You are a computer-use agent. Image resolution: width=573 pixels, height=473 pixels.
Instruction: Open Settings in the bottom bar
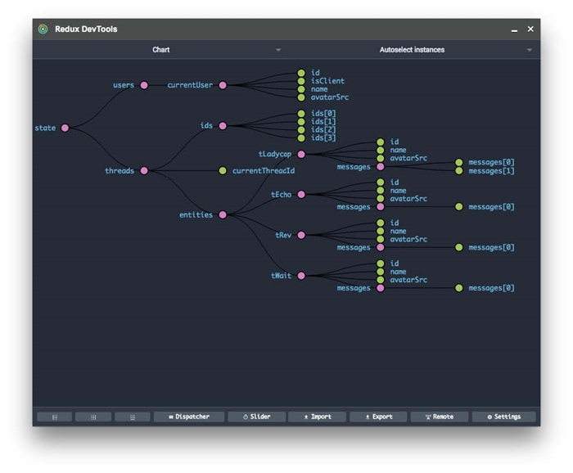(x=503, y=417)
